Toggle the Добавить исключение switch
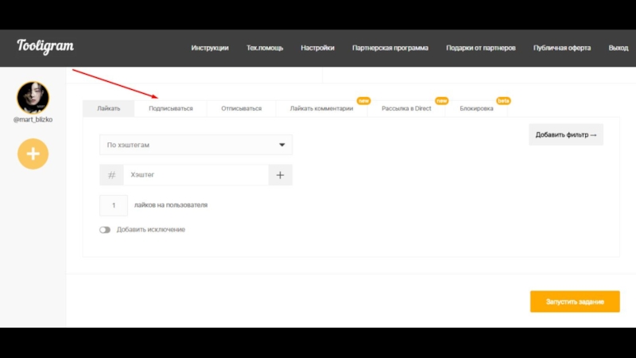 click(105, 230)
